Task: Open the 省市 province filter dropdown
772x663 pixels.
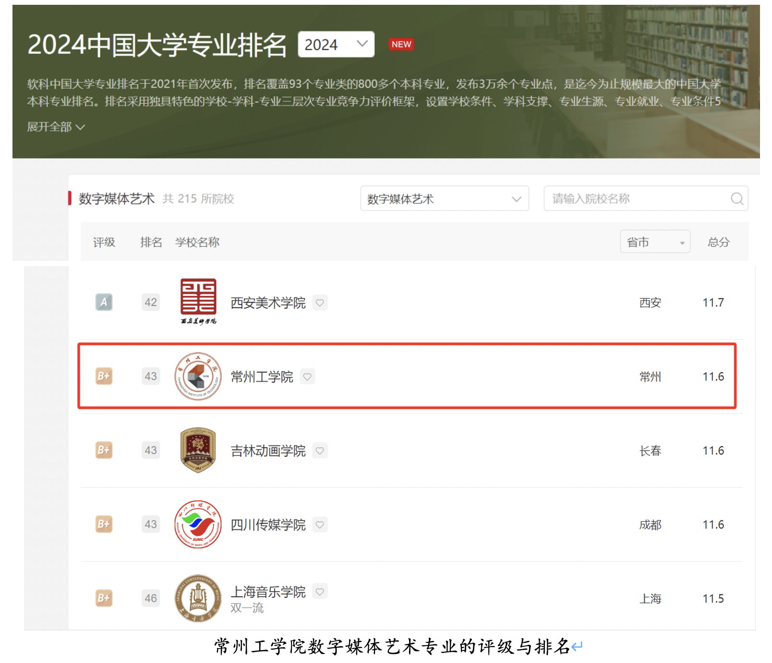Action: (x=655, y=242)
